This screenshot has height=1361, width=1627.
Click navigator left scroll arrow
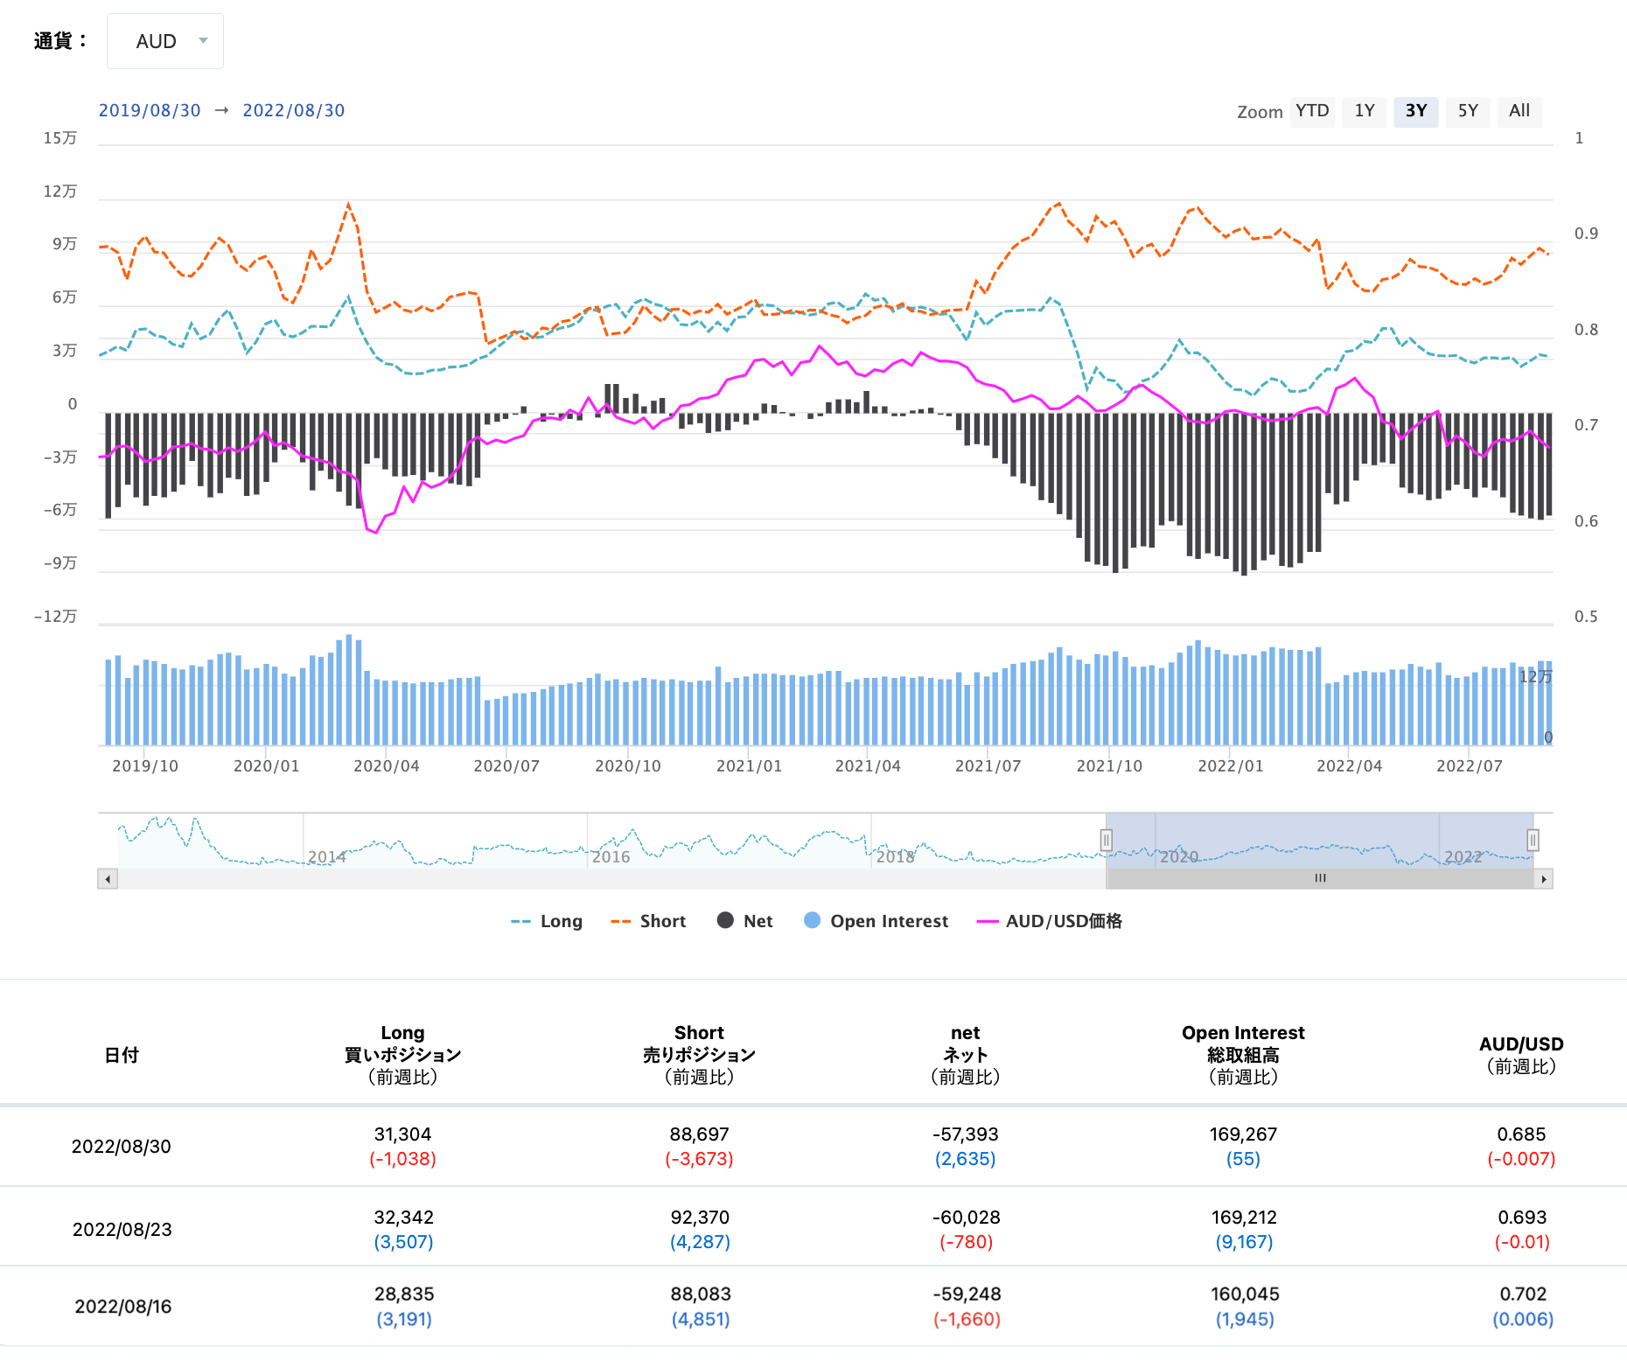[108, 879]
